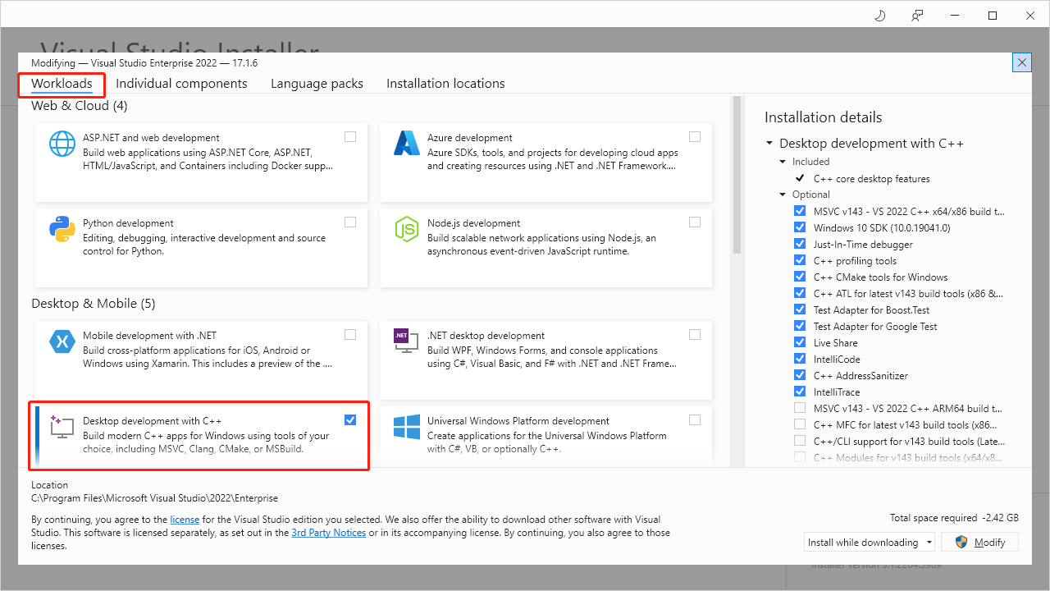1050x591 pixels.
Task: Uncheck Test Adapter for Boost.Test
Action: tap(800, 309)
